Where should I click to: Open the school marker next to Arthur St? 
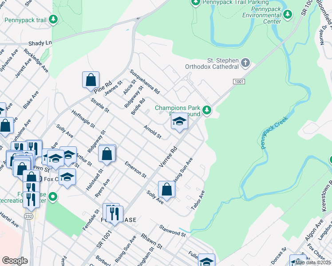(x=68, y=156)
